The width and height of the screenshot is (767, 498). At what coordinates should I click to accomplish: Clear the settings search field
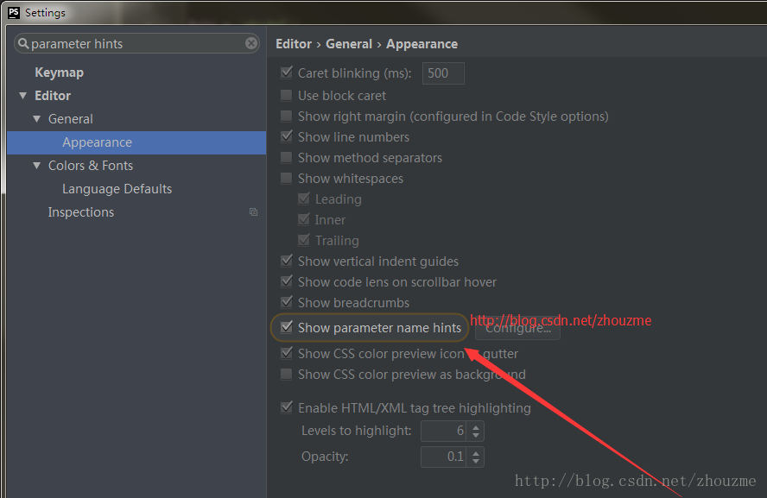[251, 43]
